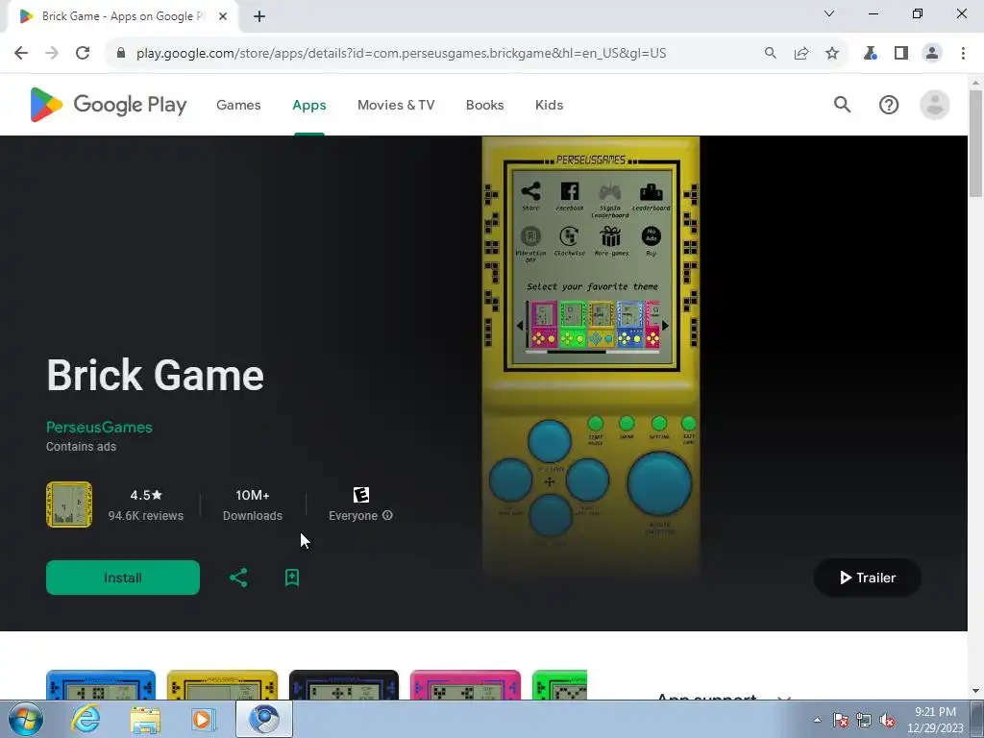
Task: Open PerseusGames developer page
Action: point(99,427)
